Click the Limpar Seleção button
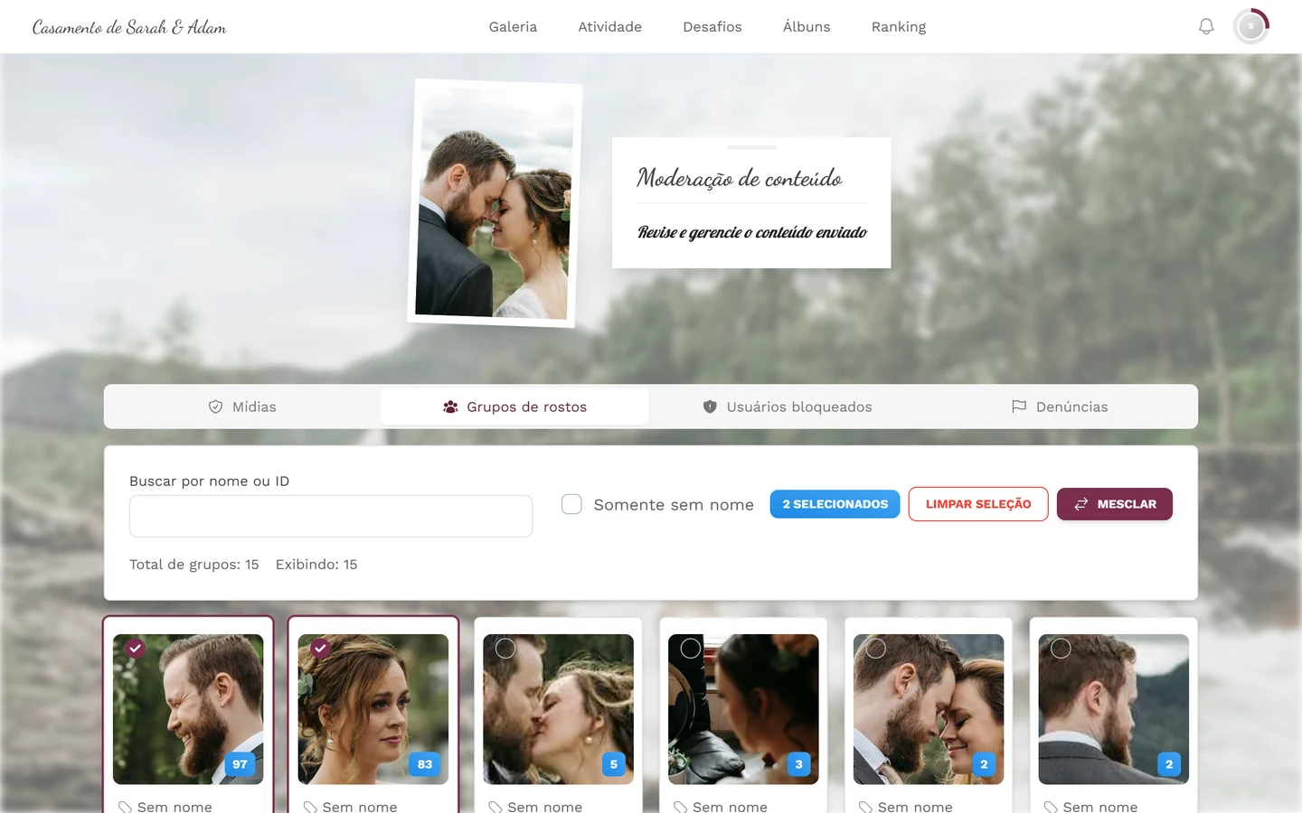Image resolution: width=1302 pixels, height=813 pixels. tap(978, 504)
